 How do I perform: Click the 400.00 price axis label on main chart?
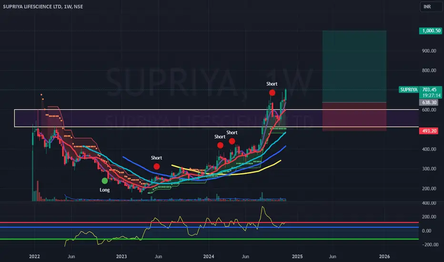click(429, 149)
